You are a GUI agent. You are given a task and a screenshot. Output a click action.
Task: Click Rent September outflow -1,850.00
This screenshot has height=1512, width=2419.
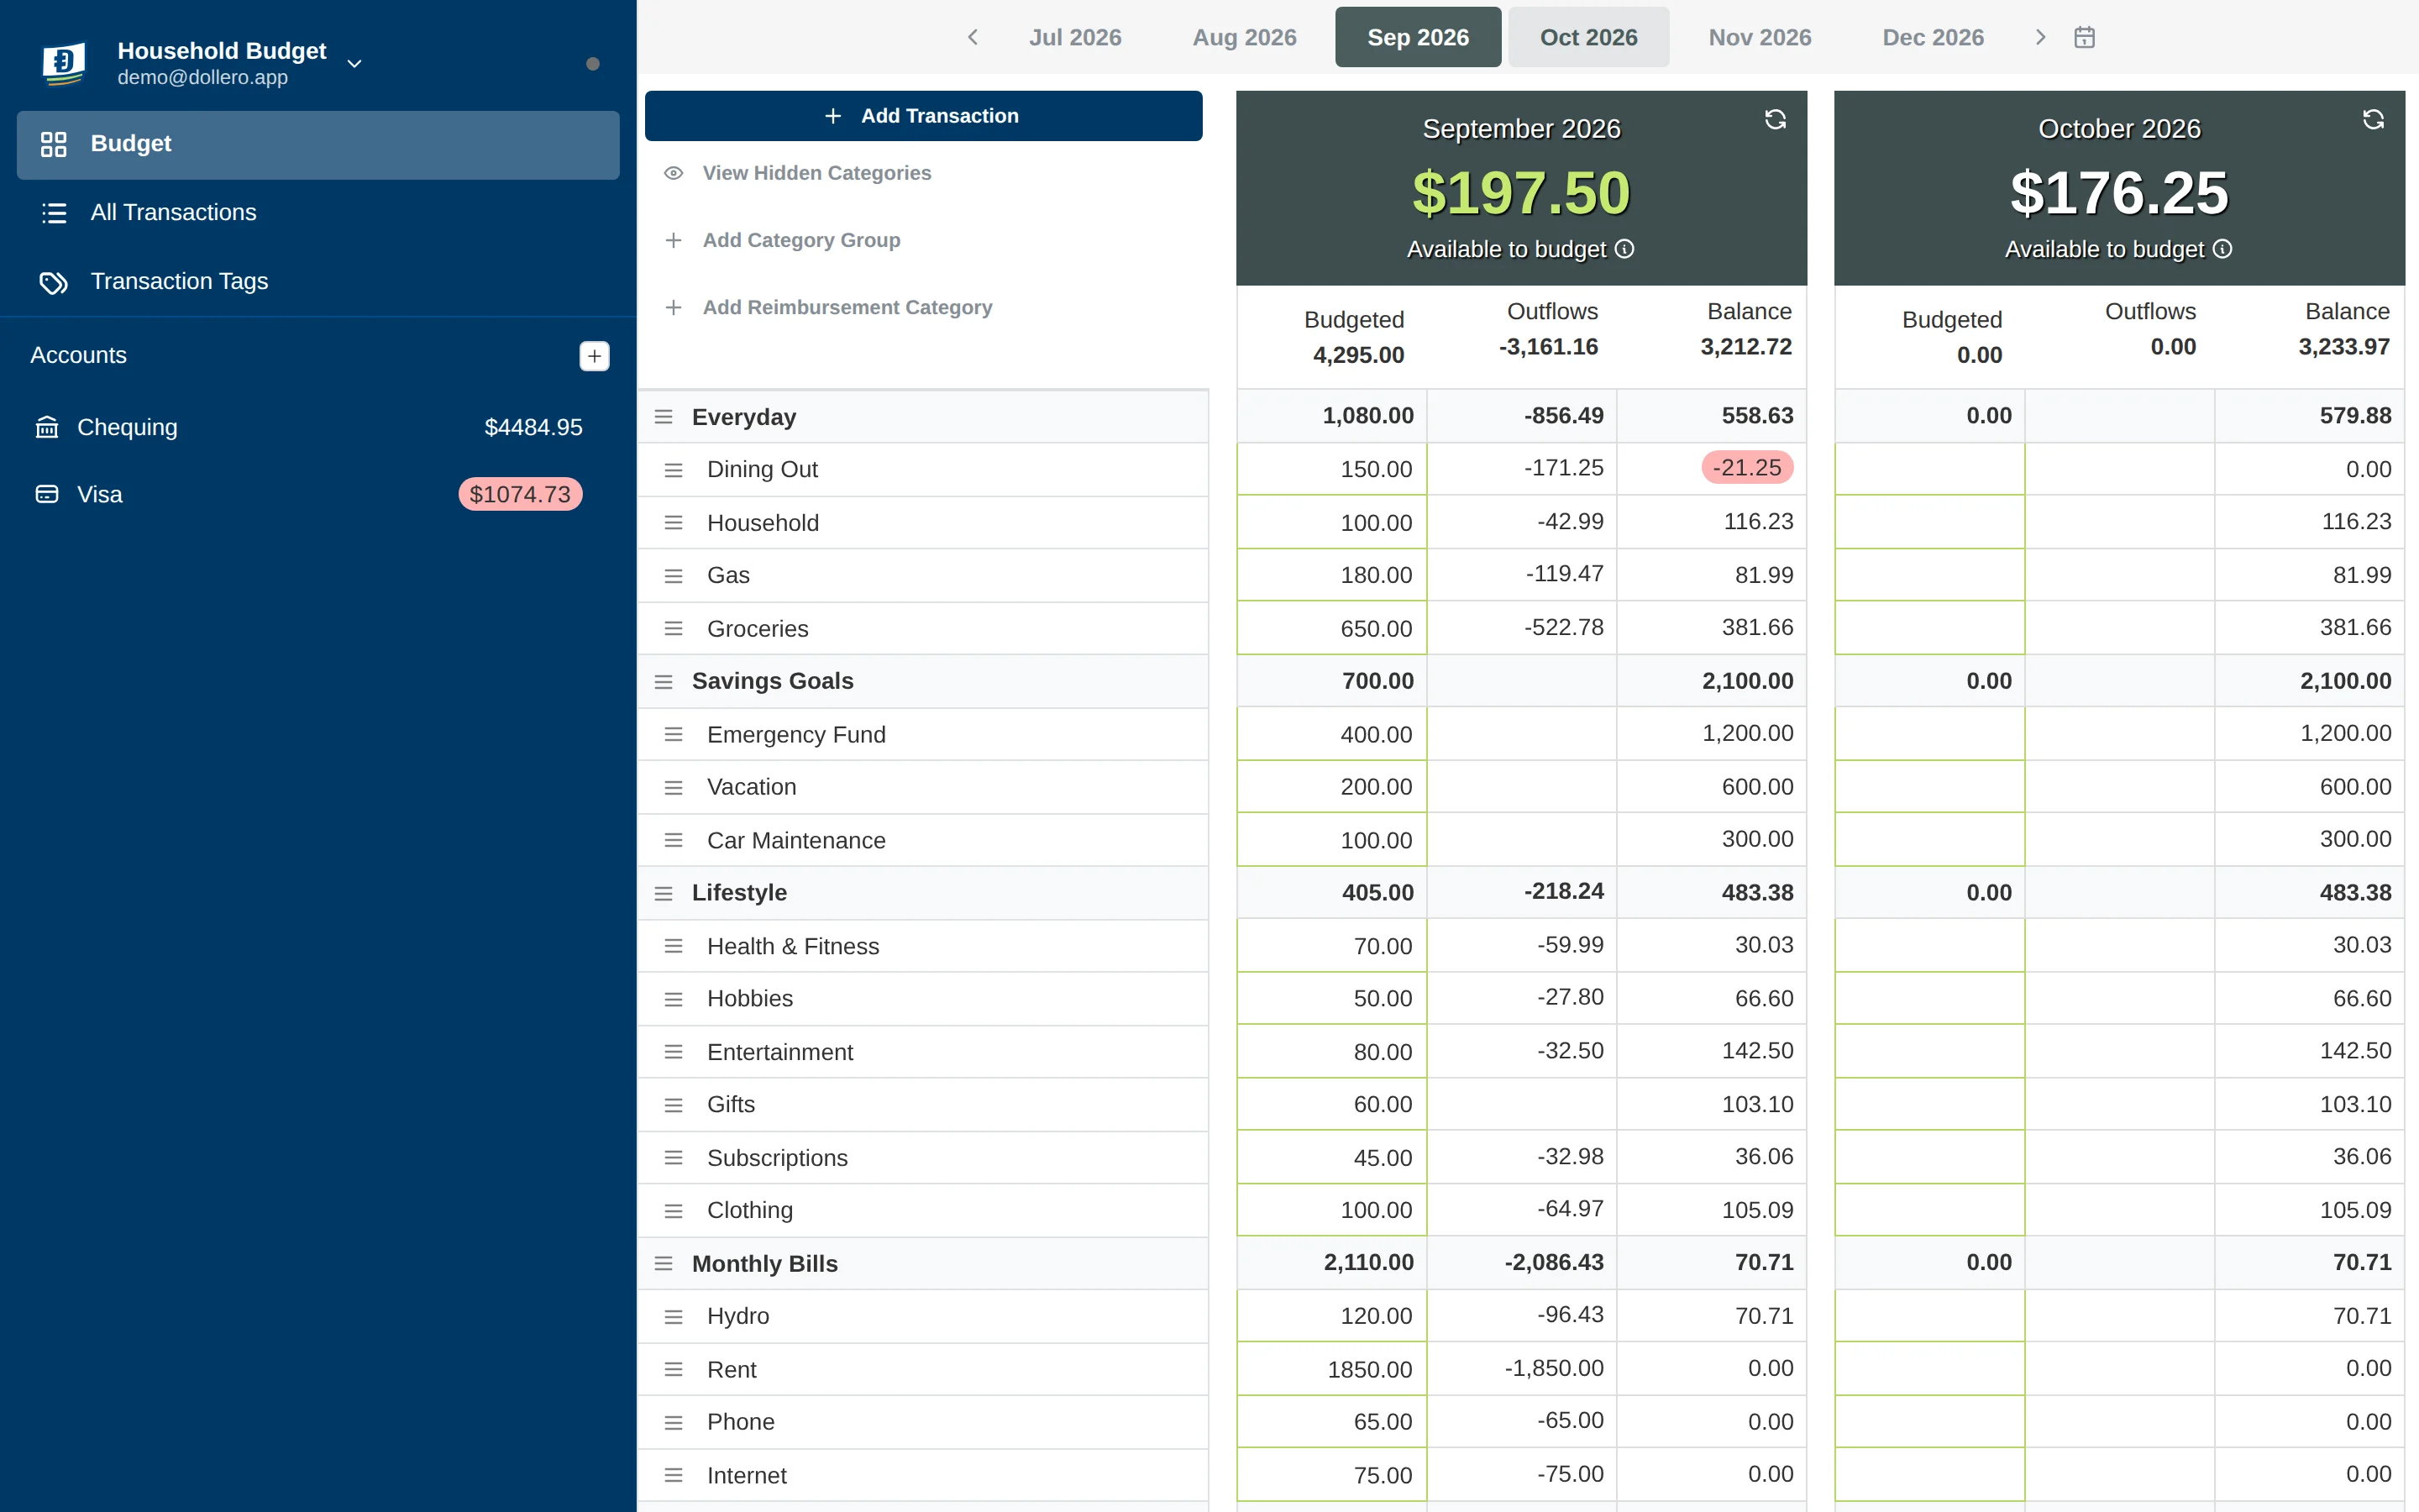(x=1553, y=1368)
